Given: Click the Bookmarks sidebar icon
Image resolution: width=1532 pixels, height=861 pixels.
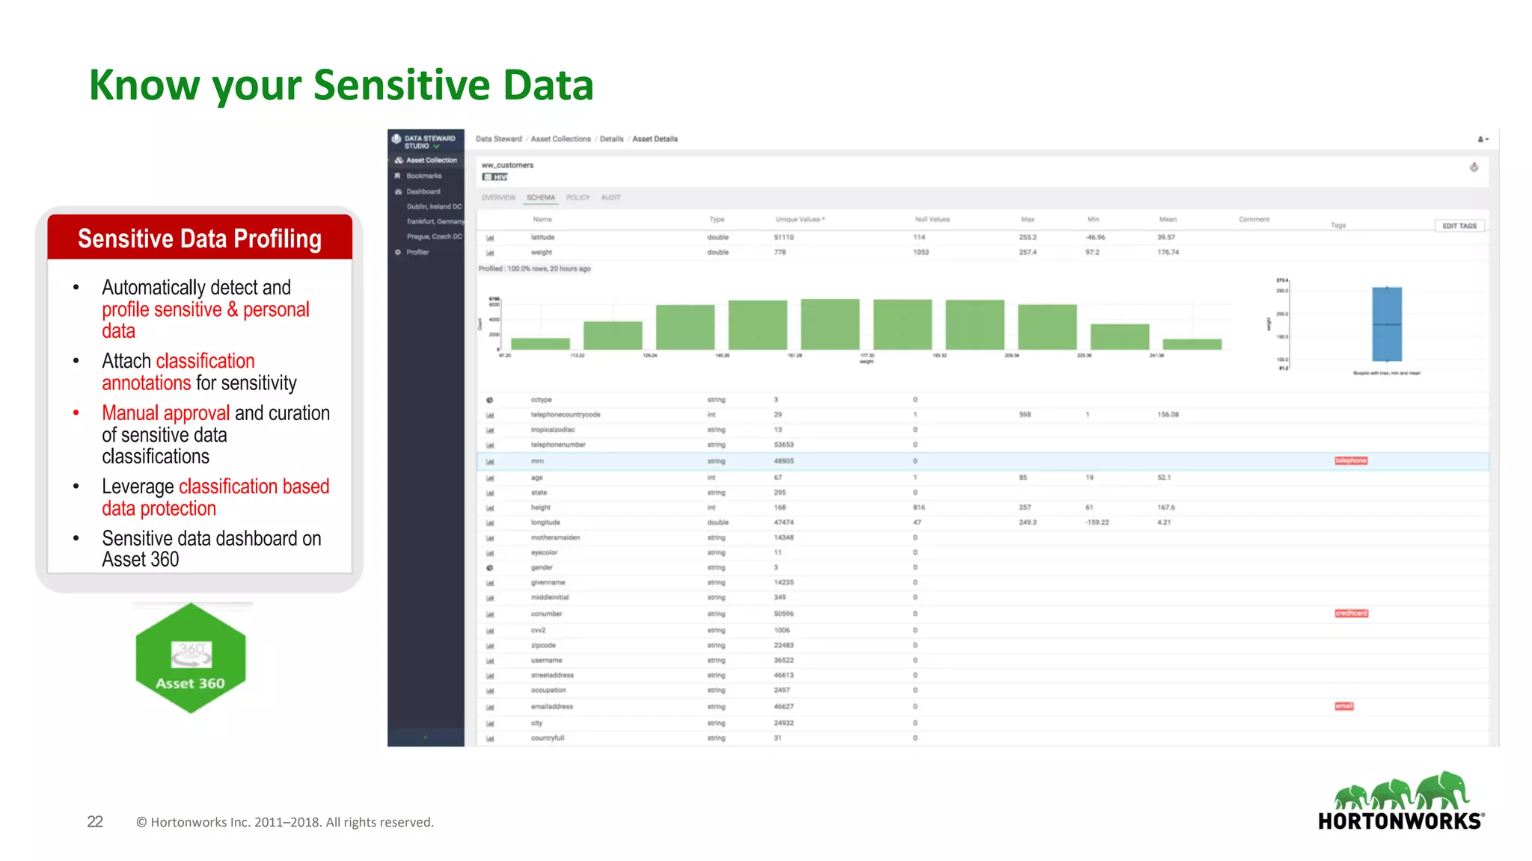Looking at the screenshot, I should [398, 176].
